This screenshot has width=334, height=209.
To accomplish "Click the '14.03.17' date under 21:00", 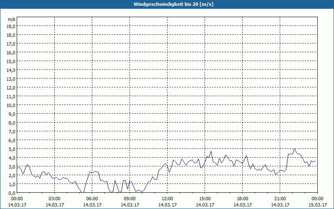I will [280, 205].
